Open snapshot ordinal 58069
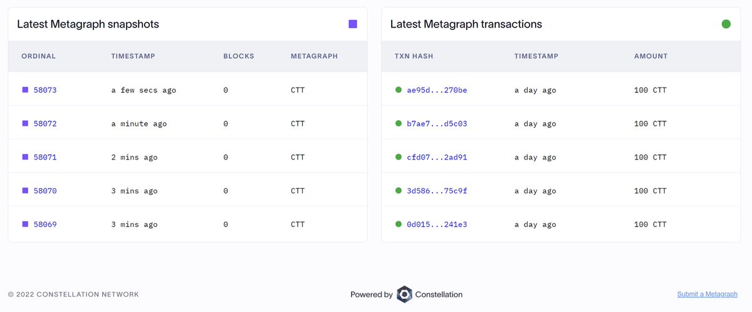 (45, 224)
